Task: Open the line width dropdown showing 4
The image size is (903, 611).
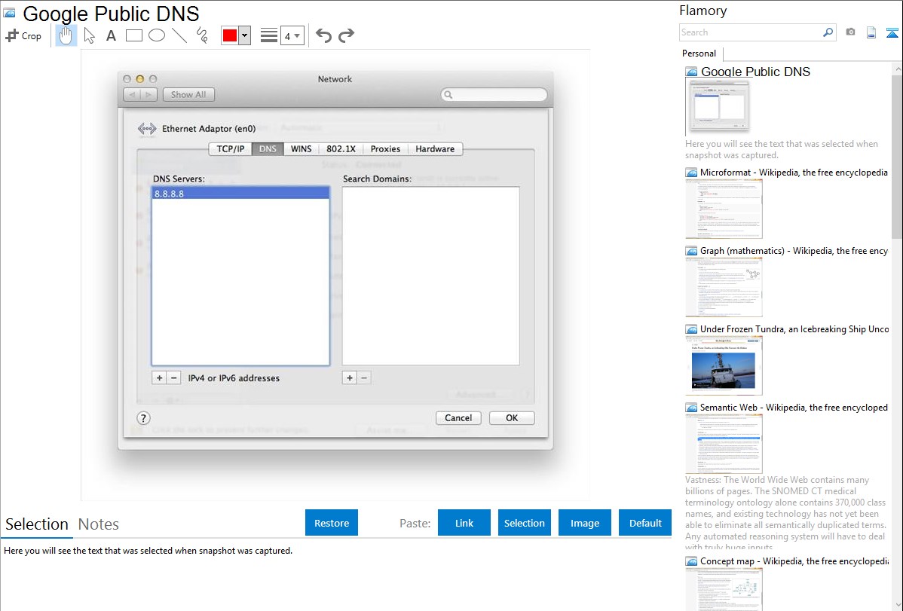Action: point(292,35)
